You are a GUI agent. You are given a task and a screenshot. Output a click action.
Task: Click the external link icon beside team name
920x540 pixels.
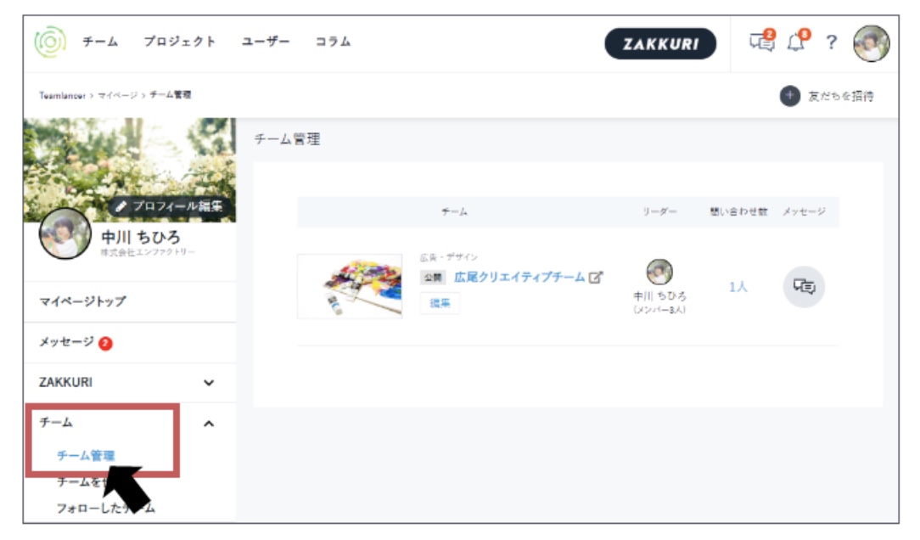coord(596,277)
